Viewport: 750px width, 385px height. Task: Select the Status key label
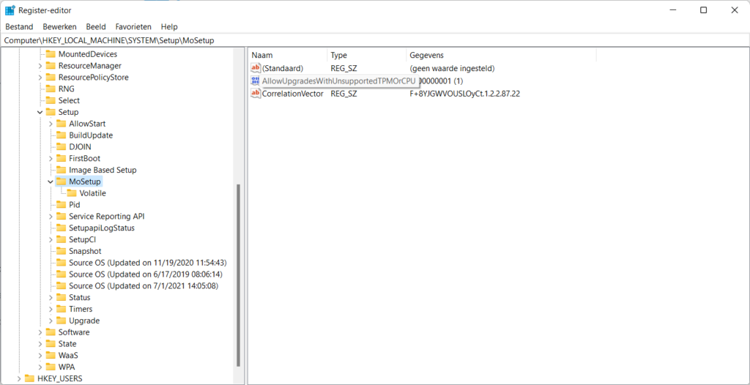79,297
